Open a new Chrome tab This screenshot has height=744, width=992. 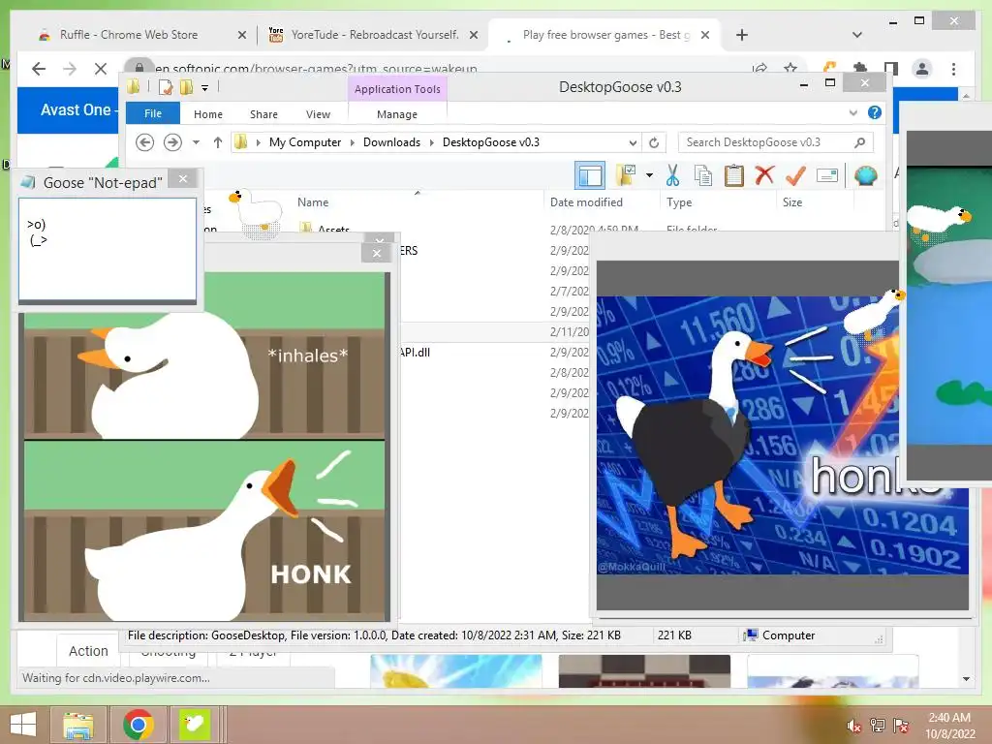click(742, 35)
